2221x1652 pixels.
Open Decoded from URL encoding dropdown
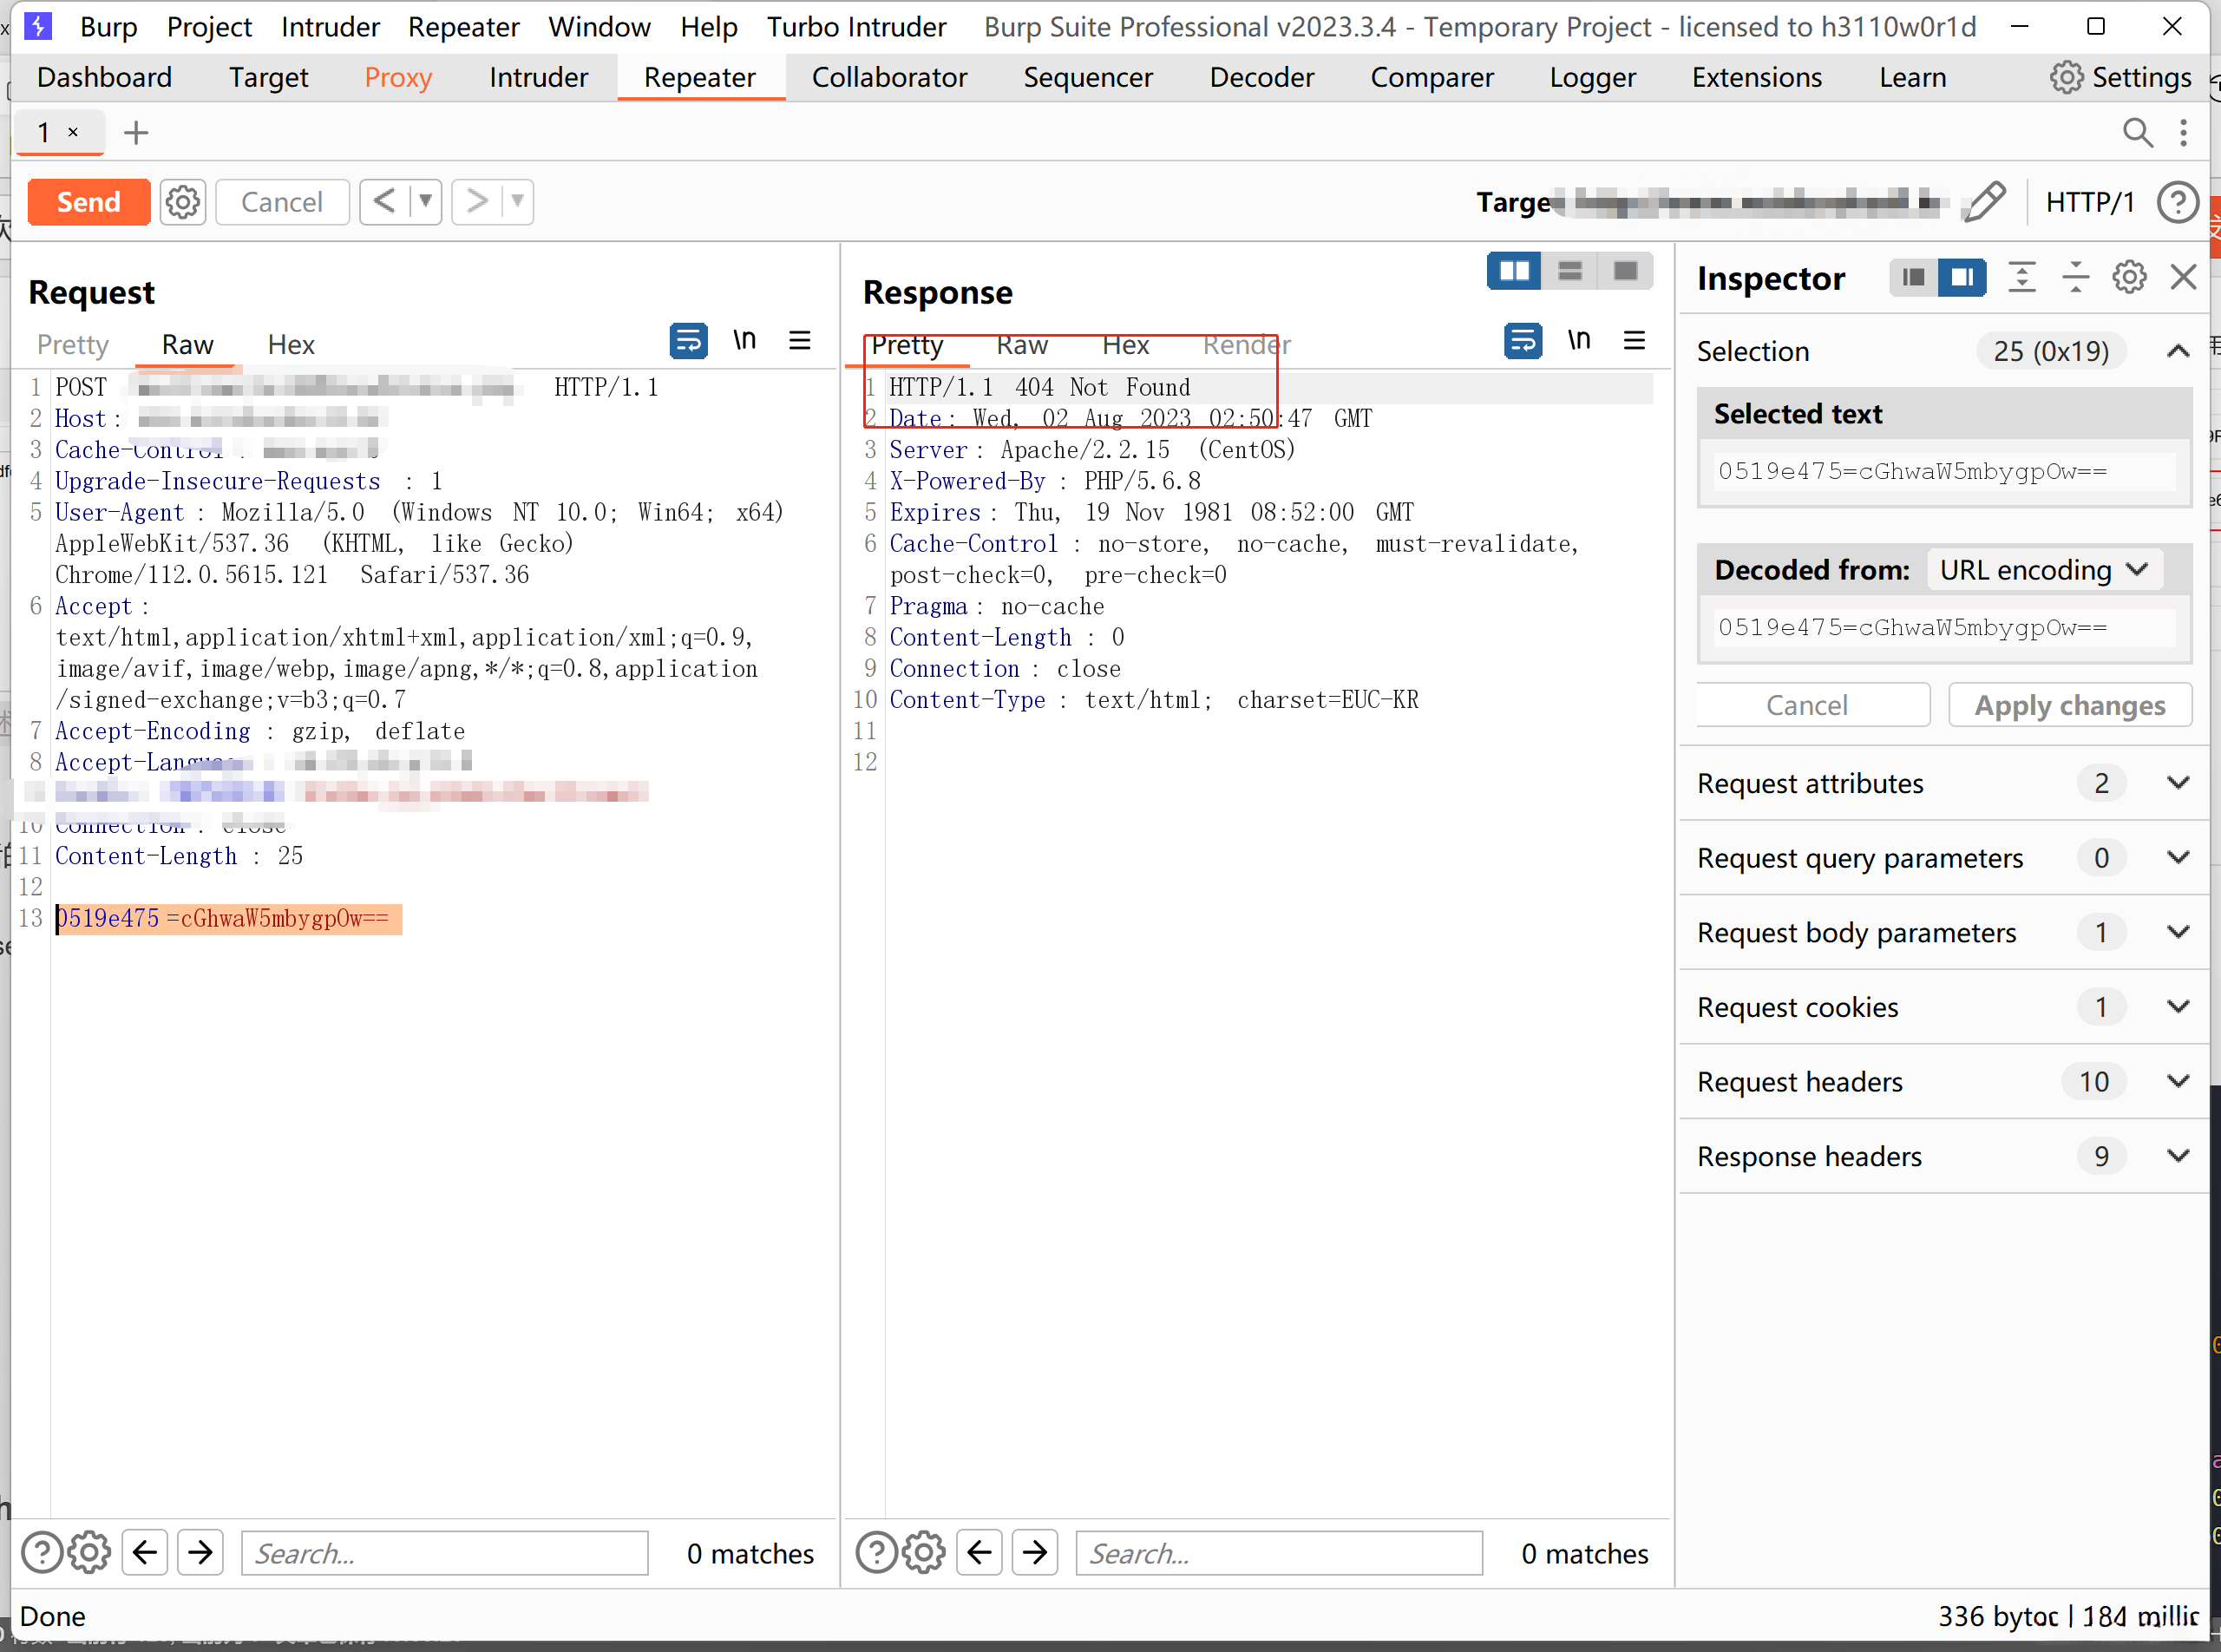pyautogui.click(x=2043, y=570)
